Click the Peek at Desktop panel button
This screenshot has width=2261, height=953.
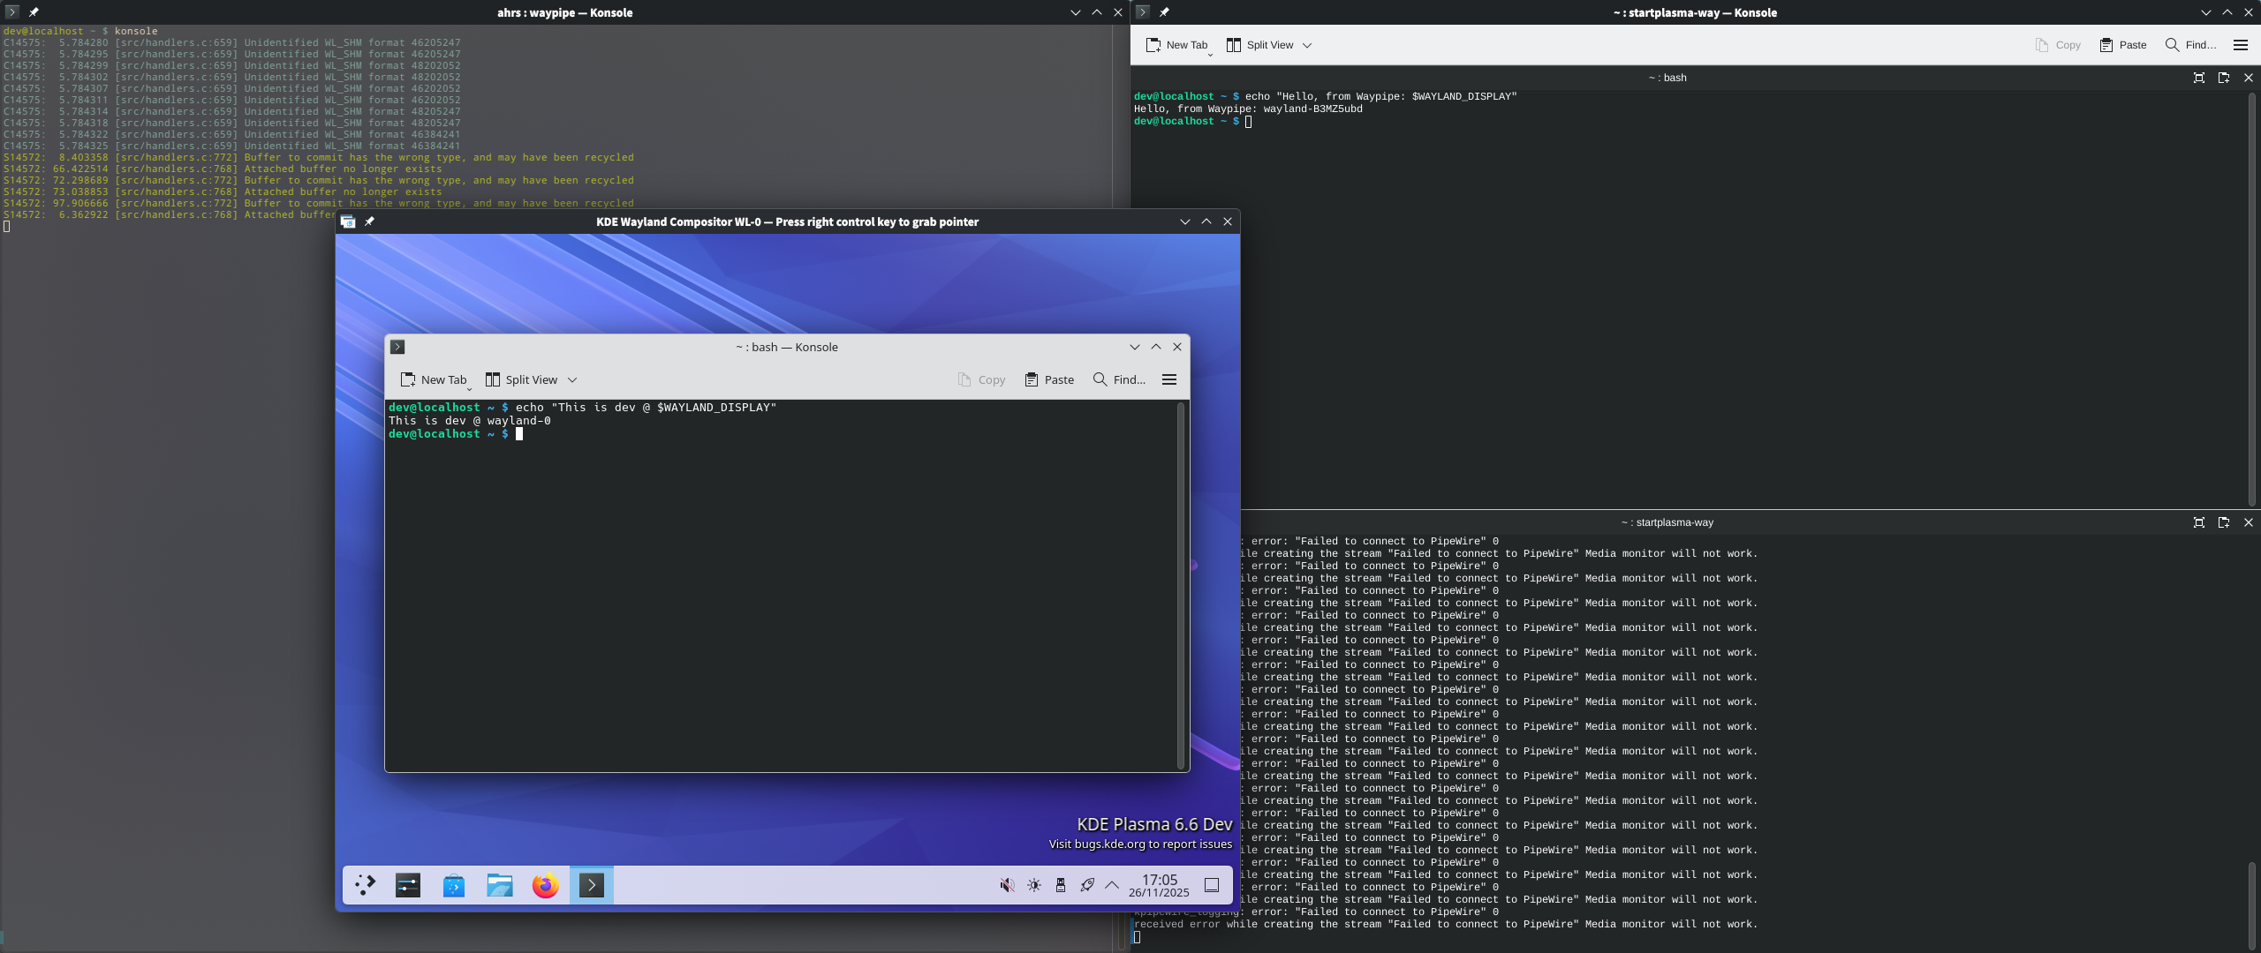point(1212,885)
